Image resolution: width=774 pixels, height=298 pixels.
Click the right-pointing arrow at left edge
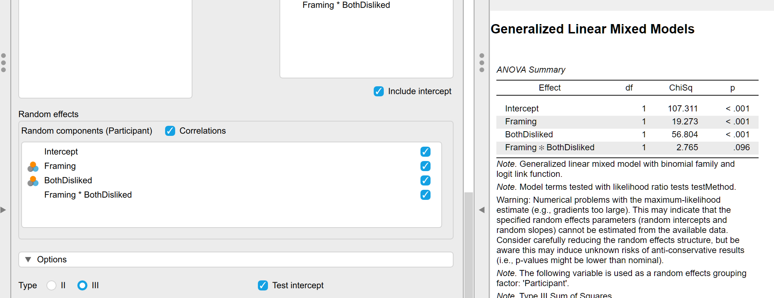tap(3, 210)
